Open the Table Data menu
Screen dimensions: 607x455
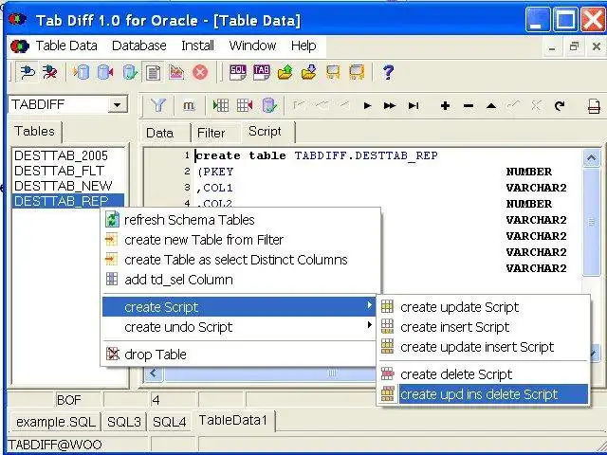66,45
